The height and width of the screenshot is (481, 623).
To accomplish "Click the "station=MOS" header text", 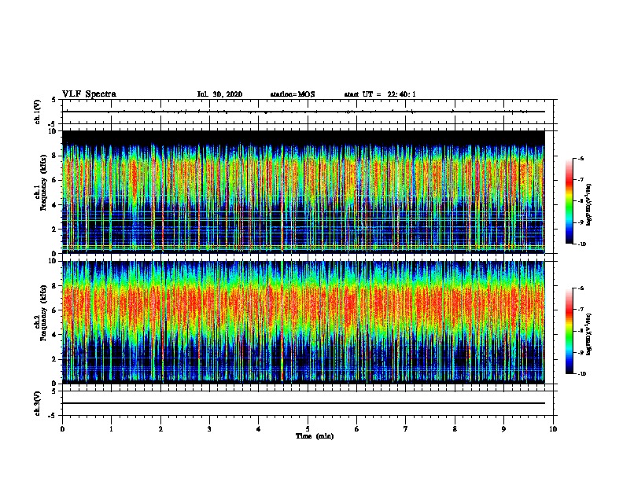I will pos(293,94).
